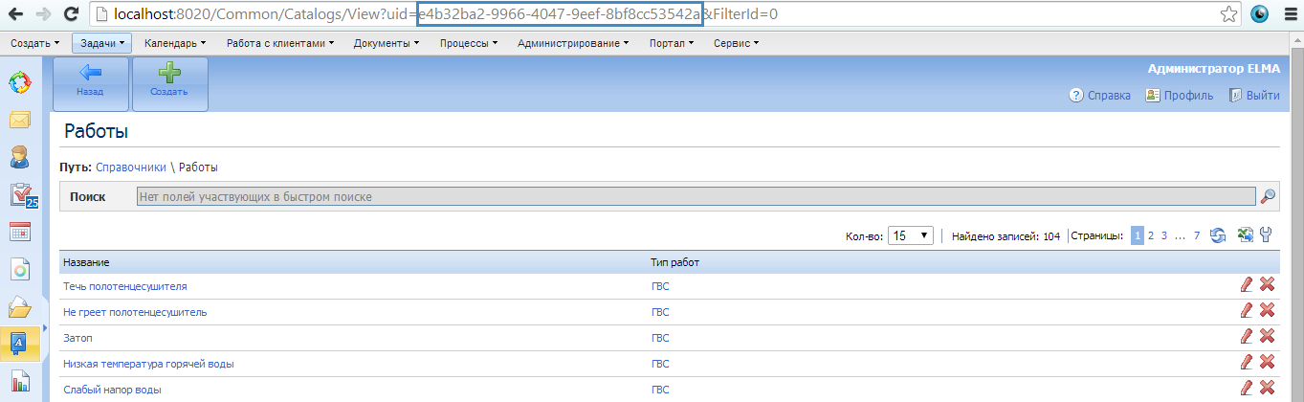The image size is (1304, 402).
Task: Edit the 'Затоп' record with pencil icon
Action: [x=1246, y=336]
